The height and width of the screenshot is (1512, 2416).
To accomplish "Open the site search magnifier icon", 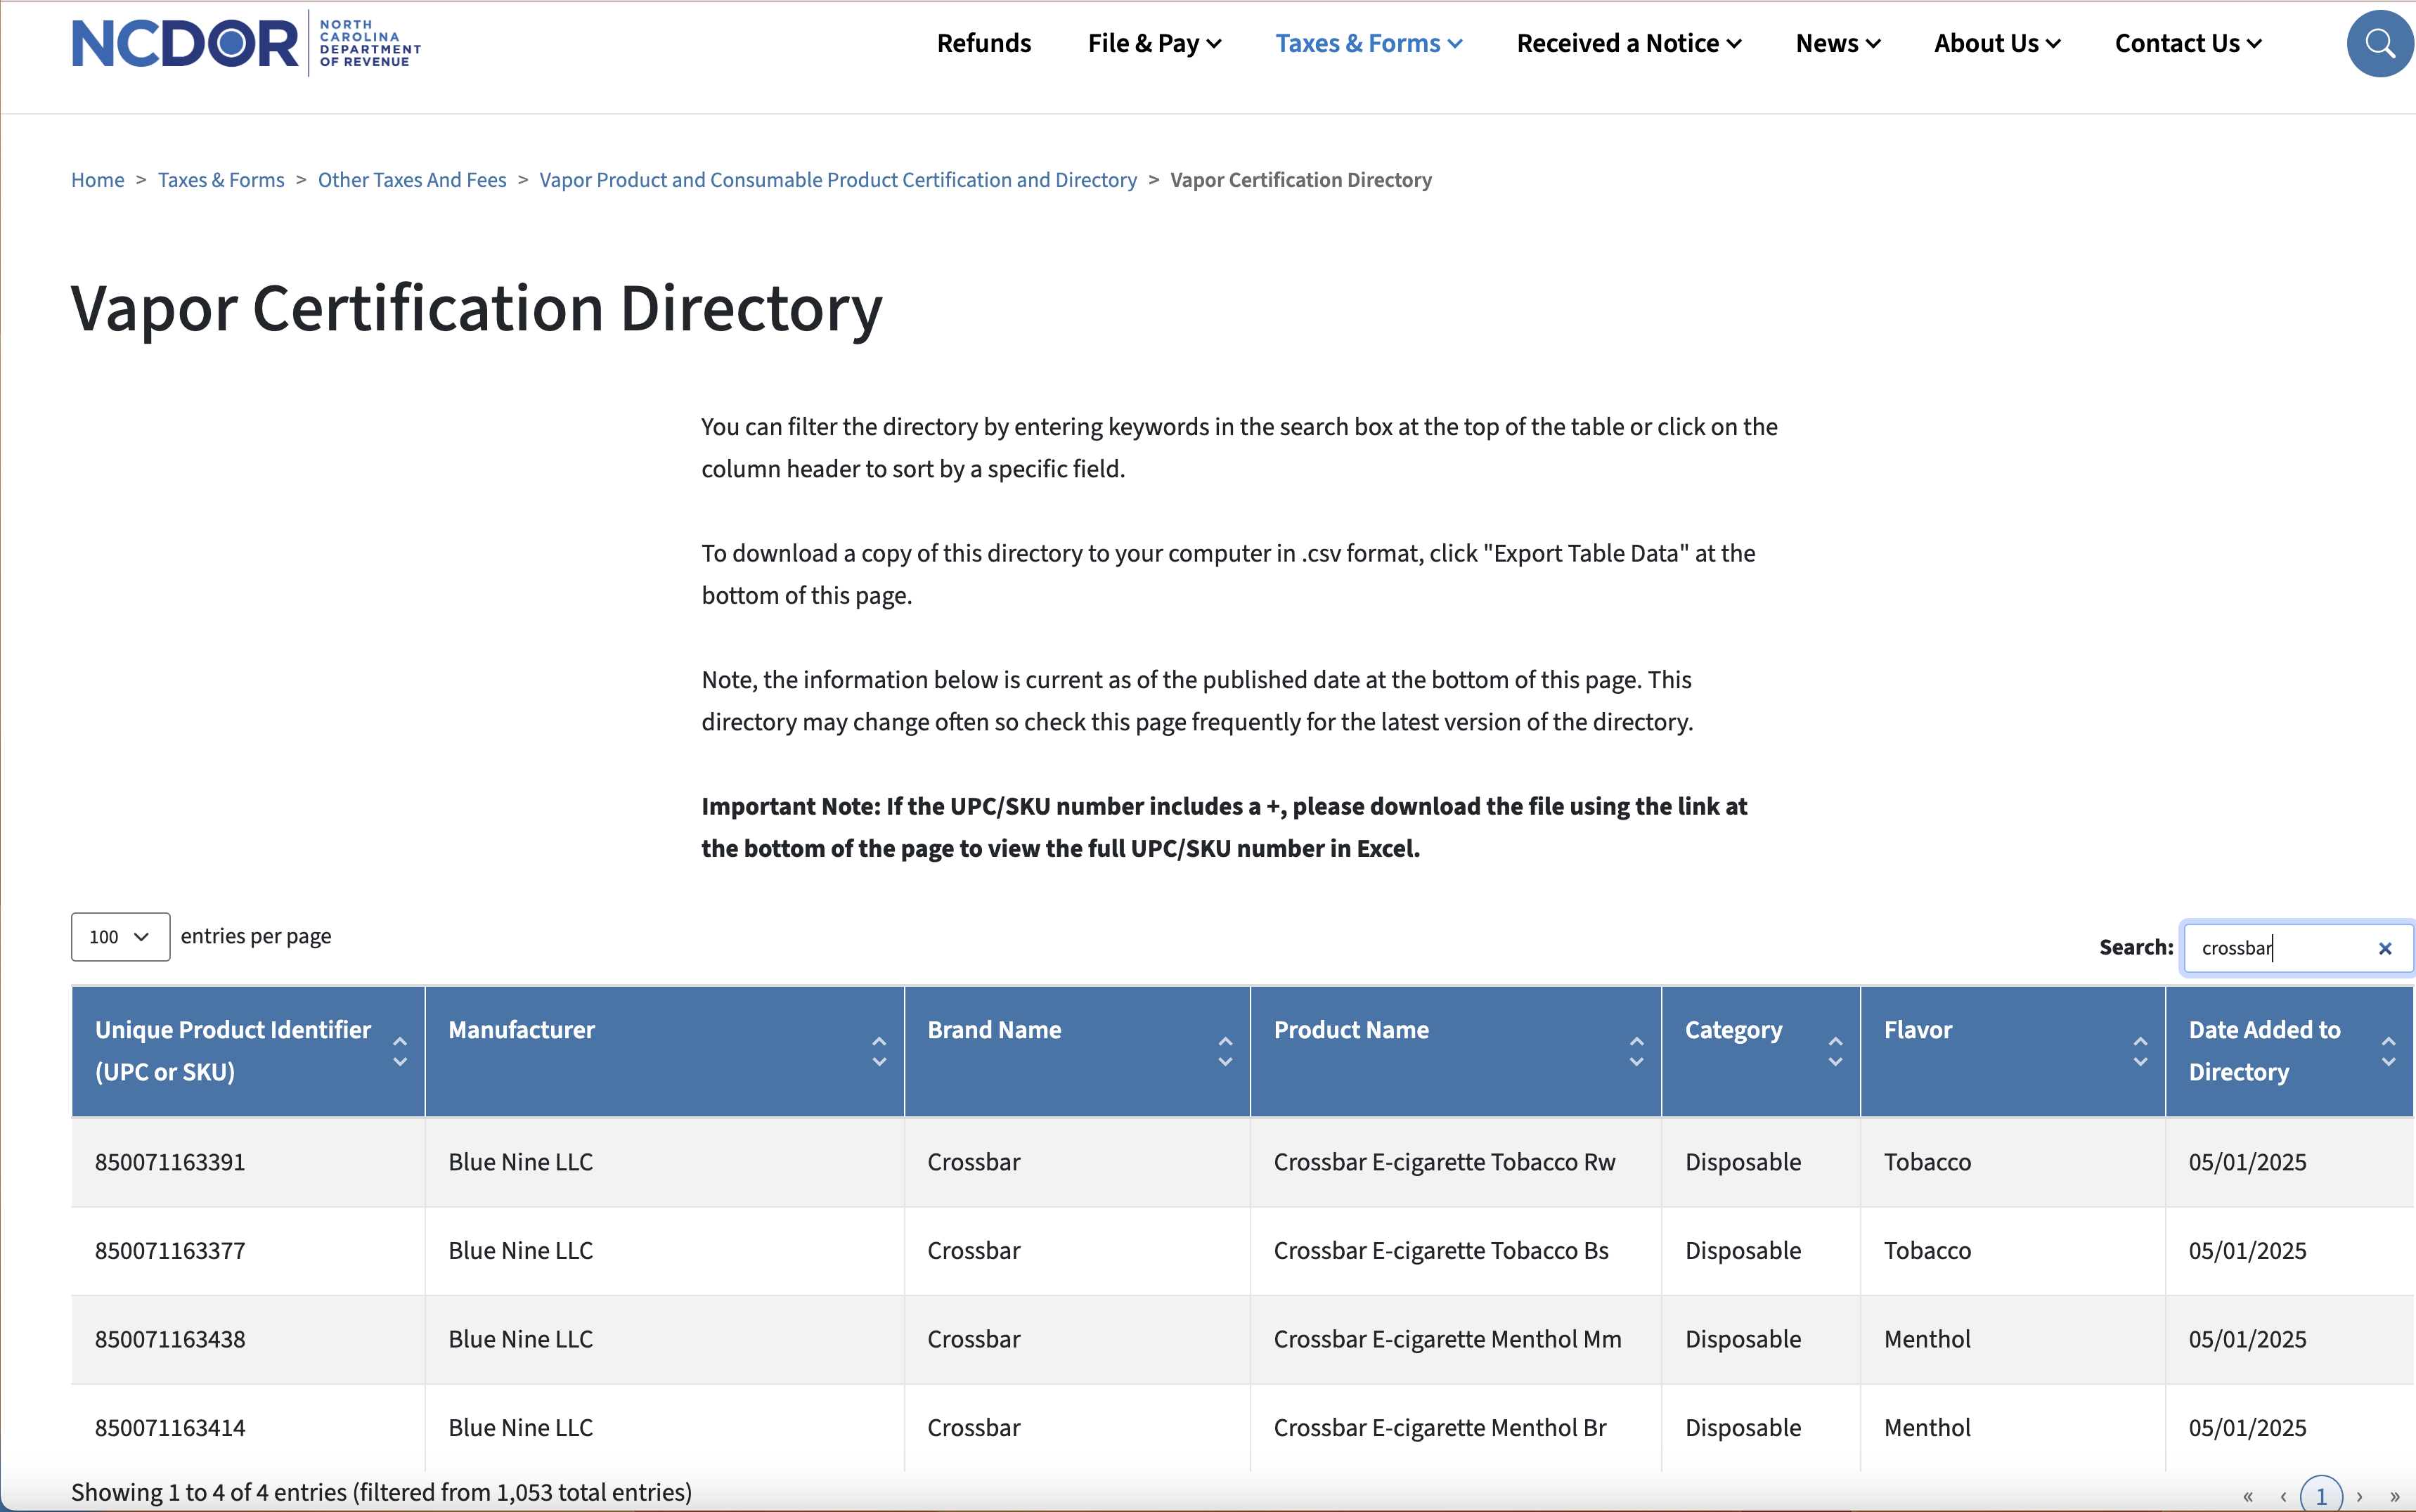I will coord(2380,43).
